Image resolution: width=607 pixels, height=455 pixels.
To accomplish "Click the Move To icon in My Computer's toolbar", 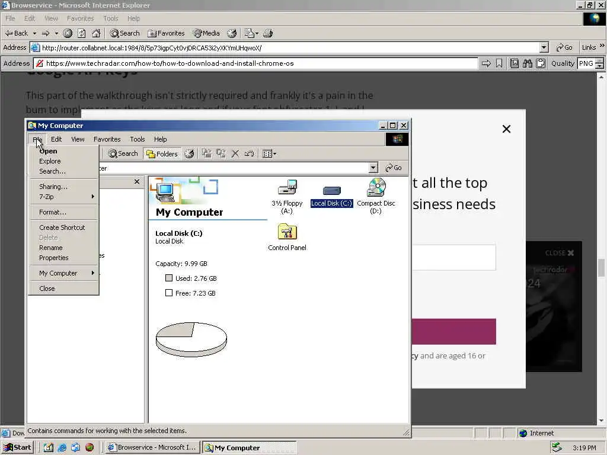I will pos(207,154).
